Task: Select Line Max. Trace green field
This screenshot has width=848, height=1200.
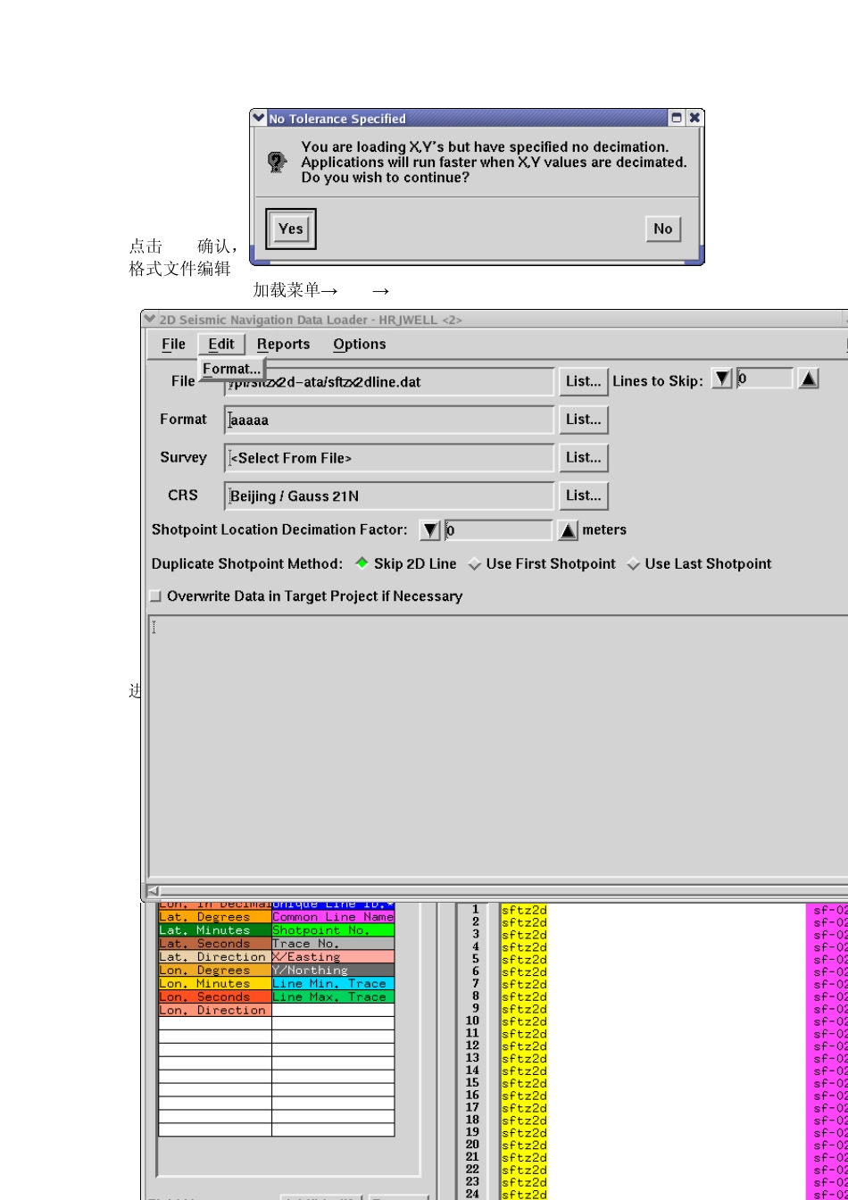Action: point(333,997)
